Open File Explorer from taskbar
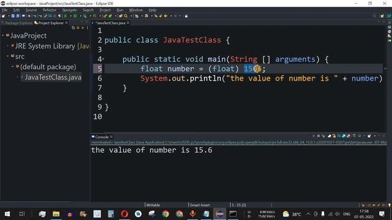 [x=56, y=214]
